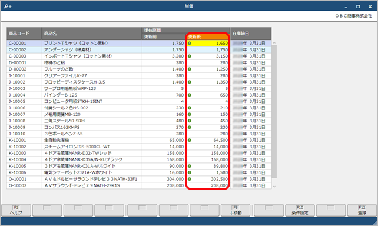Click F12 登録 register button
This screenshot has height=226, width=378.
pyautogui.click(x=362, y=210)
